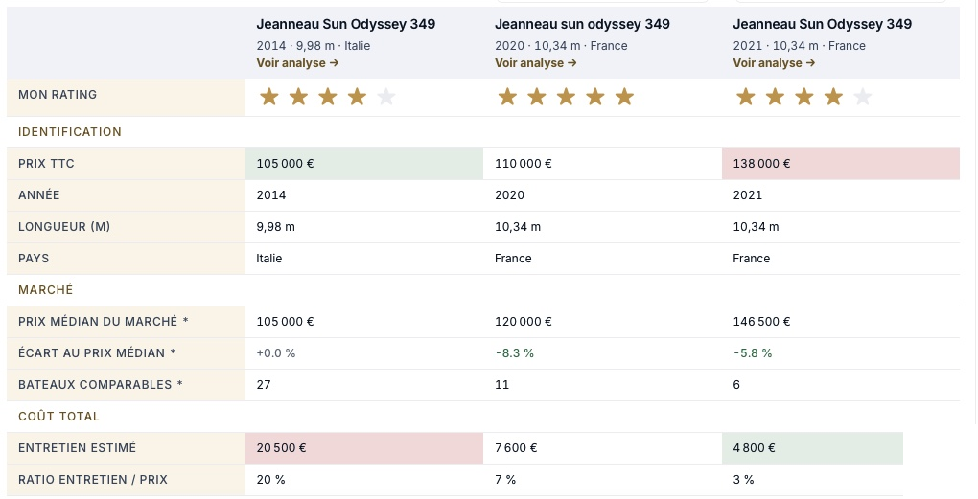Viewport: 978px width, 499px height.
Task: Click the 138 000 € red price cell
Action: tap(841, 164)
